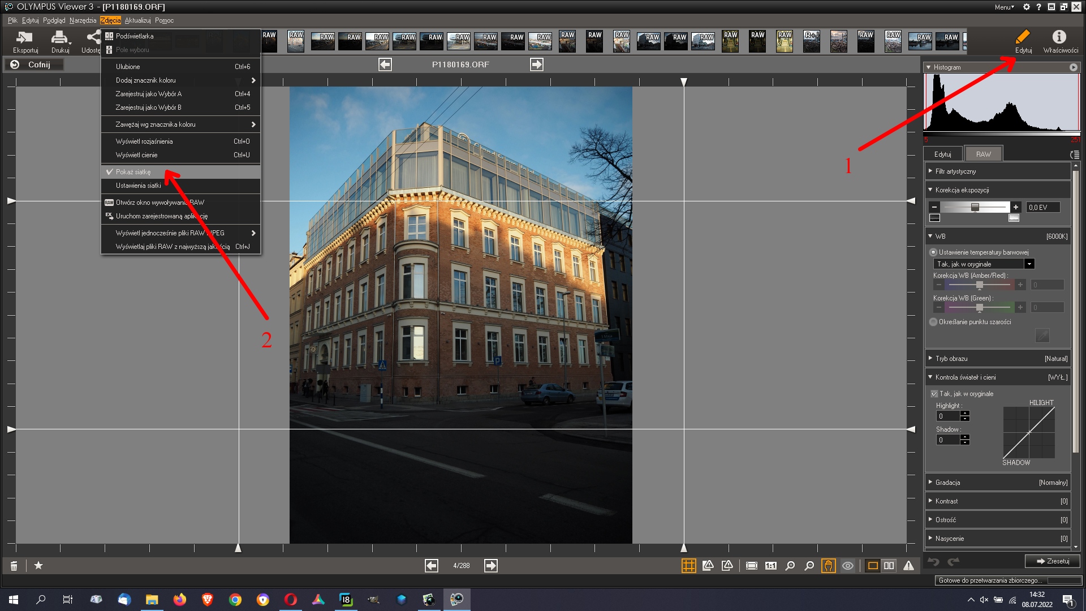Image resolution: width=1086 pixels, height=611 pixels.
Task: Click the trash delete icon
Action: [x=14, y=566]
